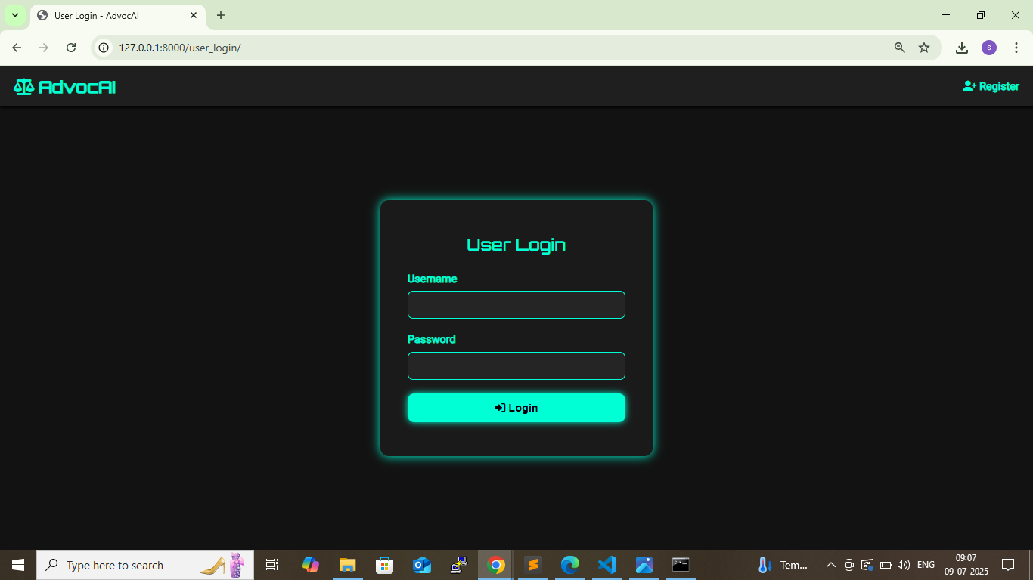Image resolution: width=1033 pixels, height=580 pixels.
Task: Open Chrome three-dot menu
Action: coord(1016,48)
